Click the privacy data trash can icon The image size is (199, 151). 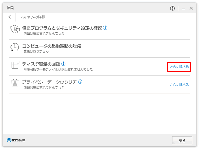click(x=15, y=83)
